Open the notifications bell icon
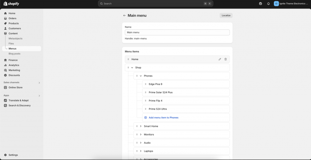Screen dimensions: 311x160 pyautogui.click(x=268, y=4)
